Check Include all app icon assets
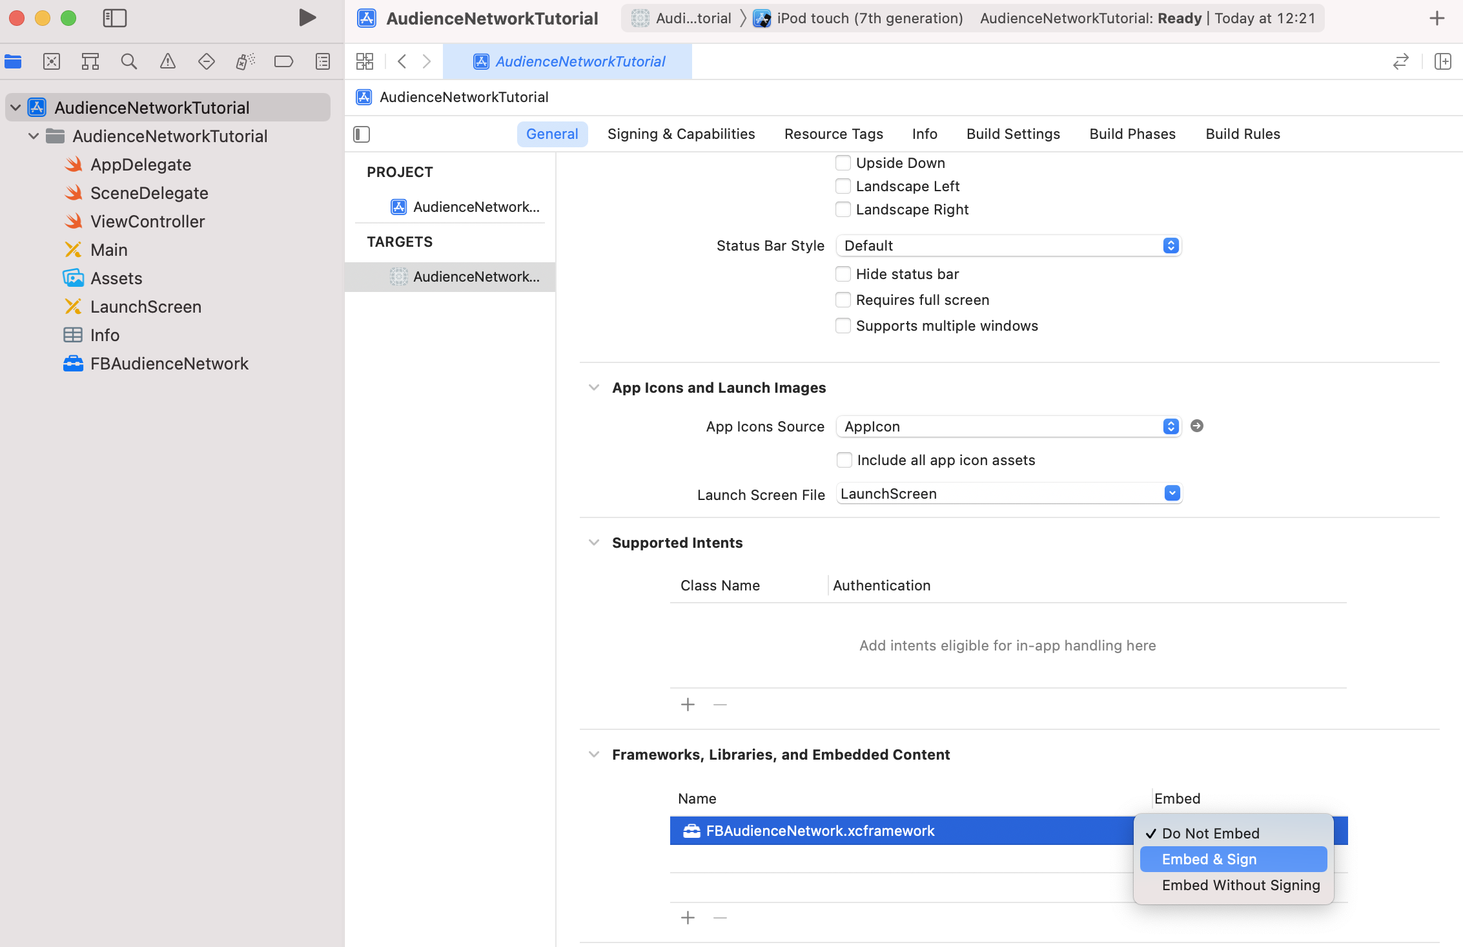This screenshot has height=947, width=1463. point(844,460)
